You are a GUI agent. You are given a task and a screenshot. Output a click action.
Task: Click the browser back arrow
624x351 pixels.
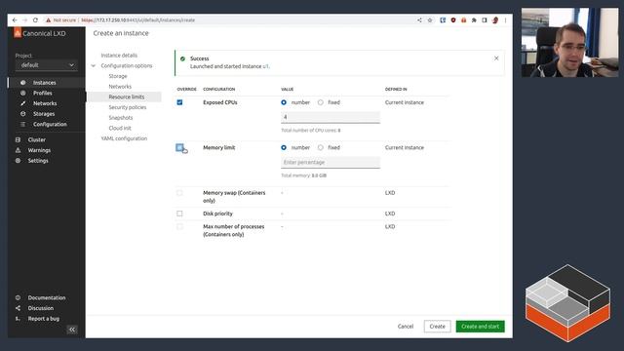point(15,19)
